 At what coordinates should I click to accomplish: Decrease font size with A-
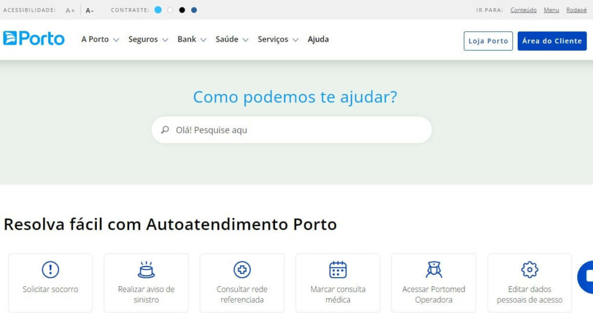[89, 10]
